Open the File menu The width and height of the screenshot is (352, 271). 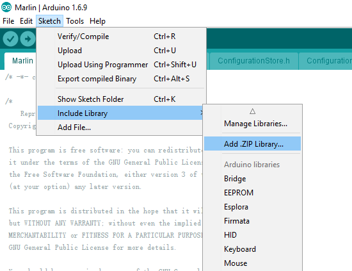pos(8,21)
